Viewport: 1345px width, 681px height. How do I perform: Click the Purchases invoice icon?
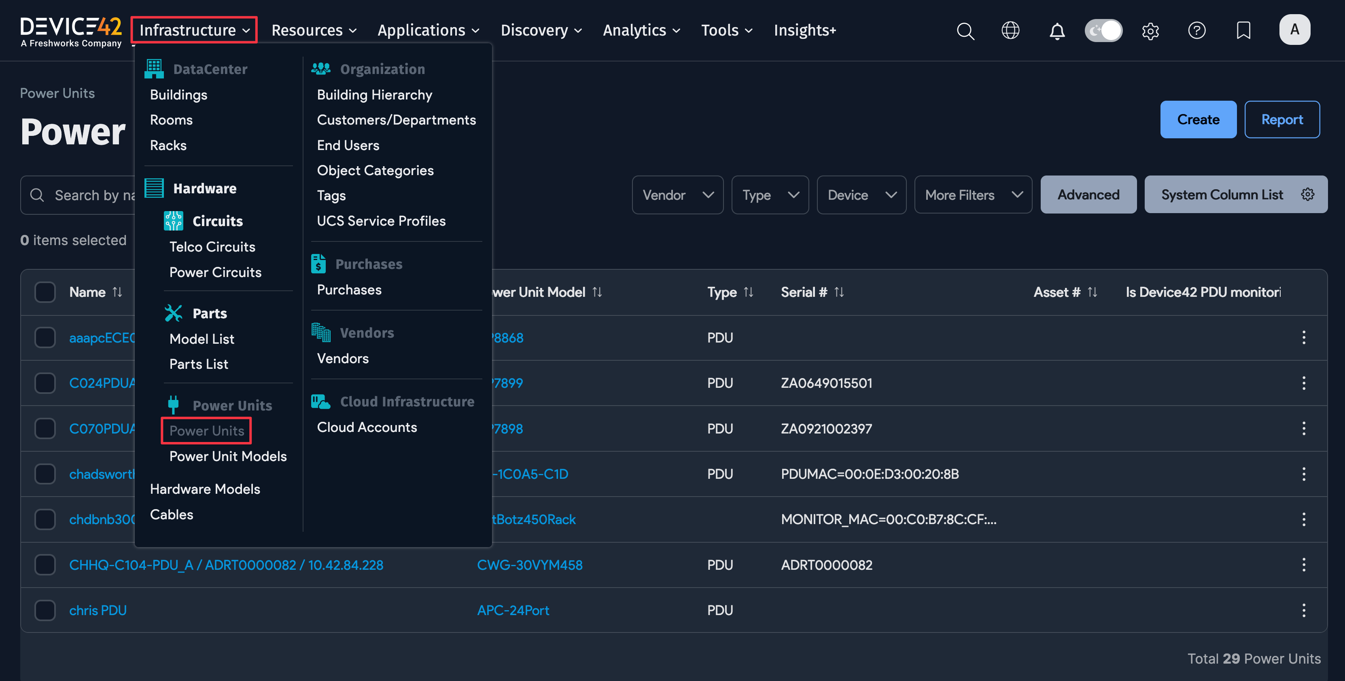pyautogui.click(x=320, y=264)
